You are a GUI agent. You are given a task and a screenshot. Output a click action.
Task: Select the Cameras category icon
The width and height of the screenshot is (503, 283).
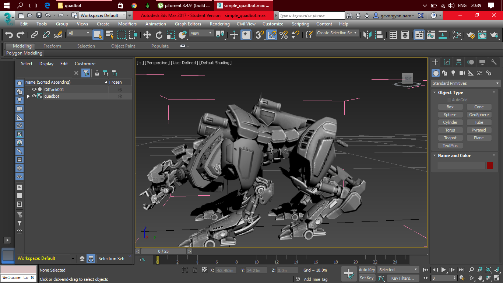462,73
